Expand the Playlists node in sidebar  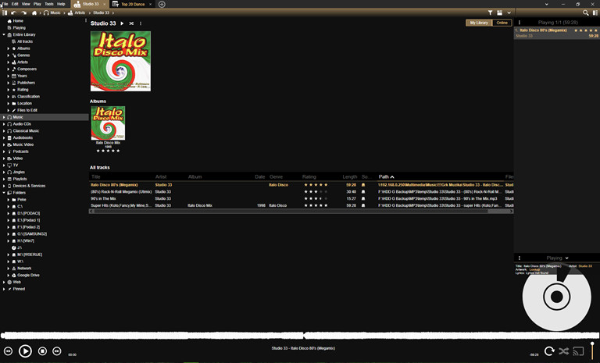tap(4, 179)
